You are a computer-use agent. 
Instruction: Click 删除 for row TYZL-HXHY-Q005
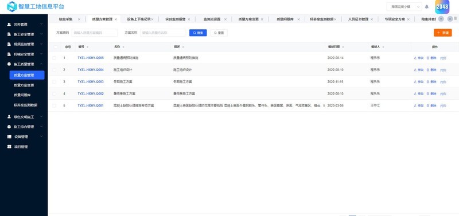pos(431,58)
